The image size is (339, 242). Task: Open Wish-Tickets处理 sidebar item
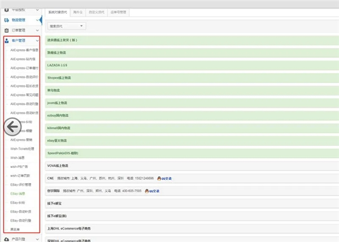[23, 148]
